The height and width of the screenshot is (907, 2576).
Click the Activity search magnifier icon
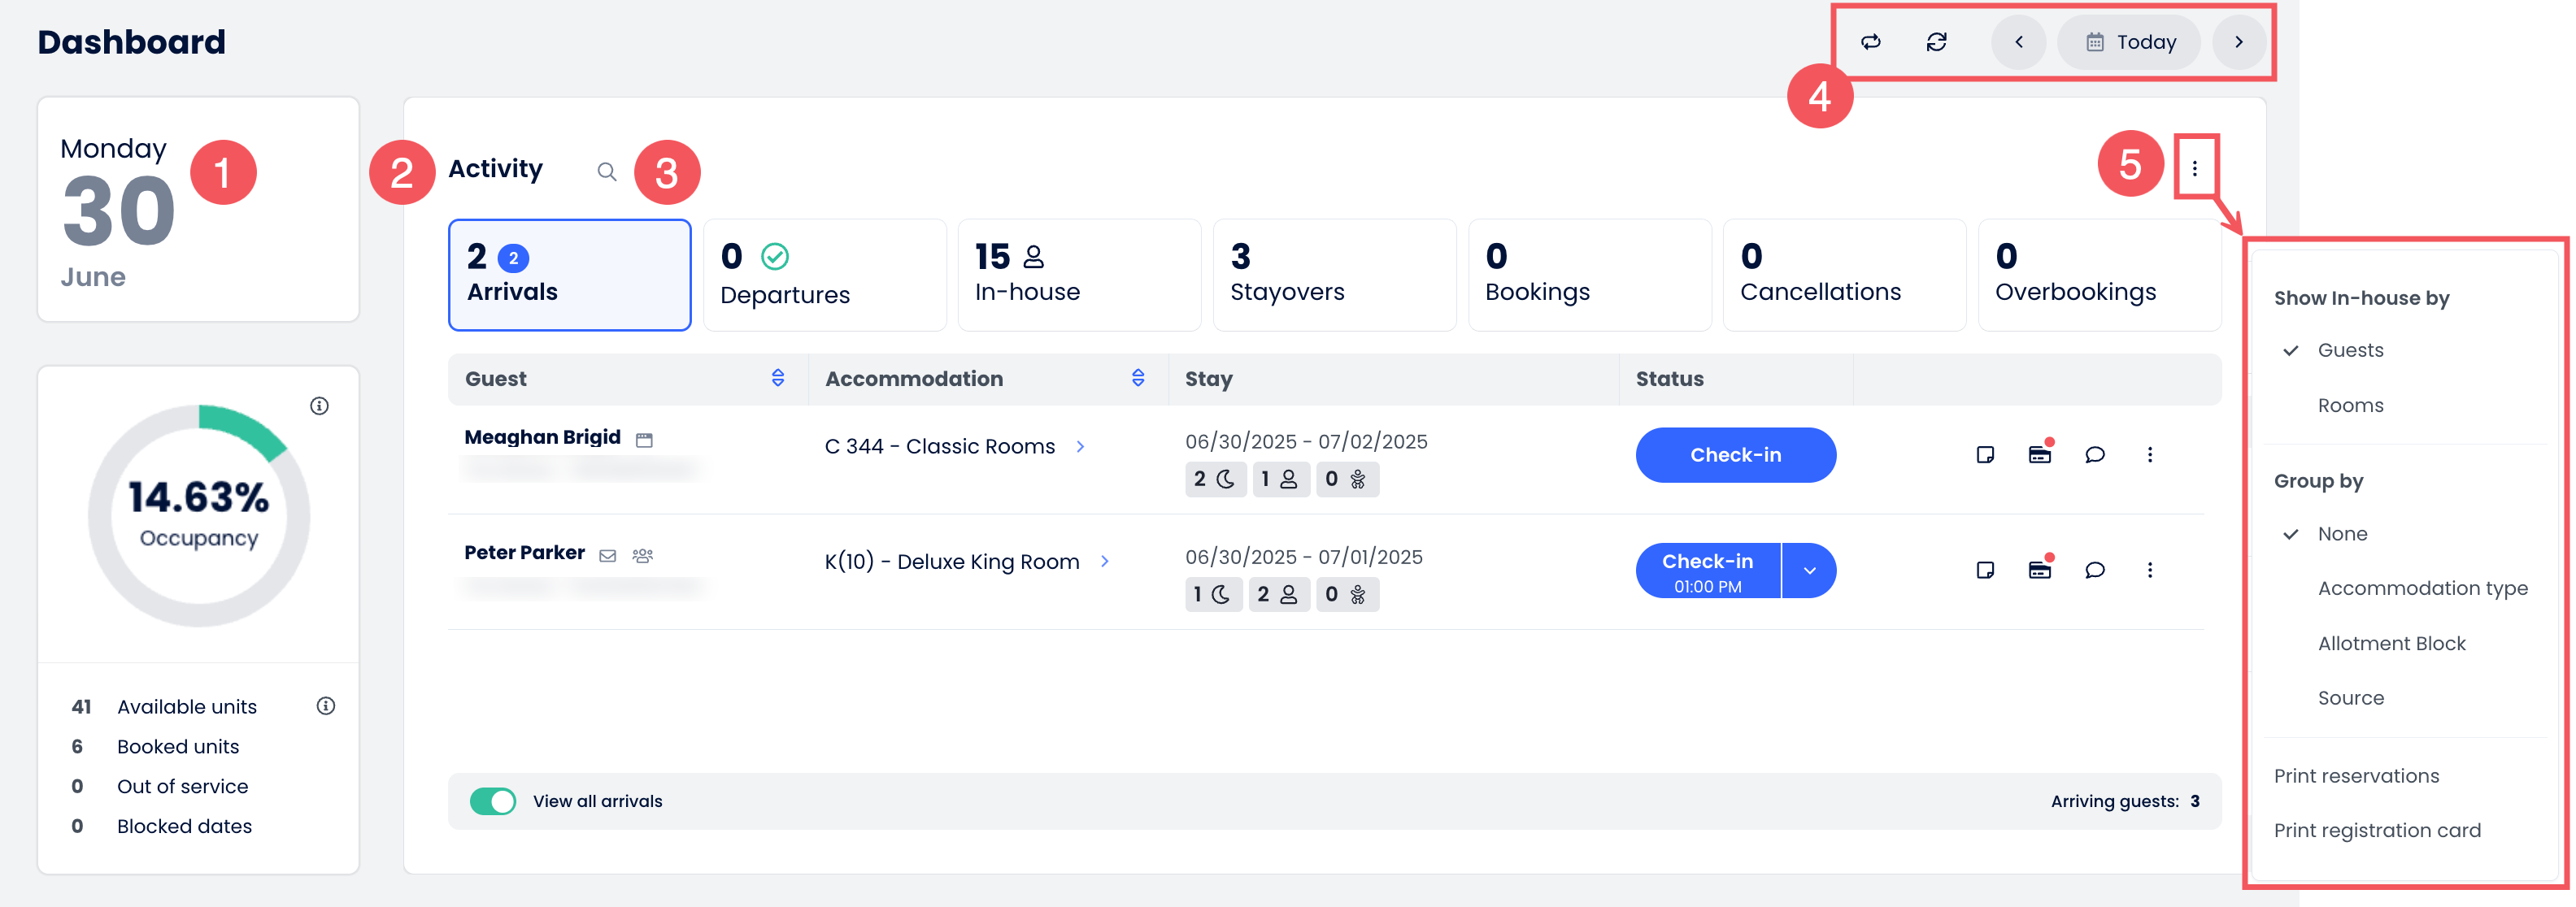click(x=606, y=171)
